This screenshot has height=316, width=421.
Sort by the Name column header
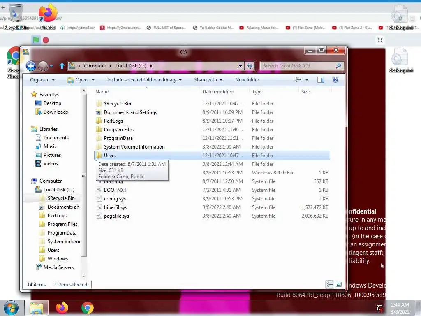(102, 92)
